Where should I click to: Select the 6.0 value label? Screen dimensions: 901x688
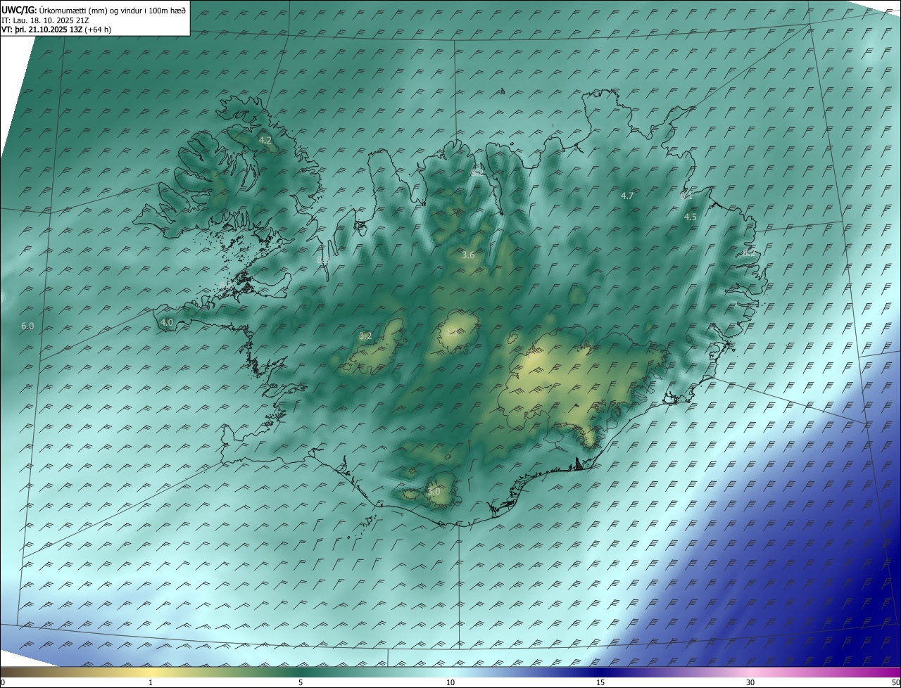point(27,326)
